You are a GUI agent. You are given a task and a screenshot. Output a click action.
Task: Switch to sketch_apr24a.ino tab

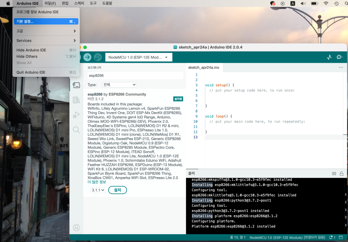(x=204, y=68)
